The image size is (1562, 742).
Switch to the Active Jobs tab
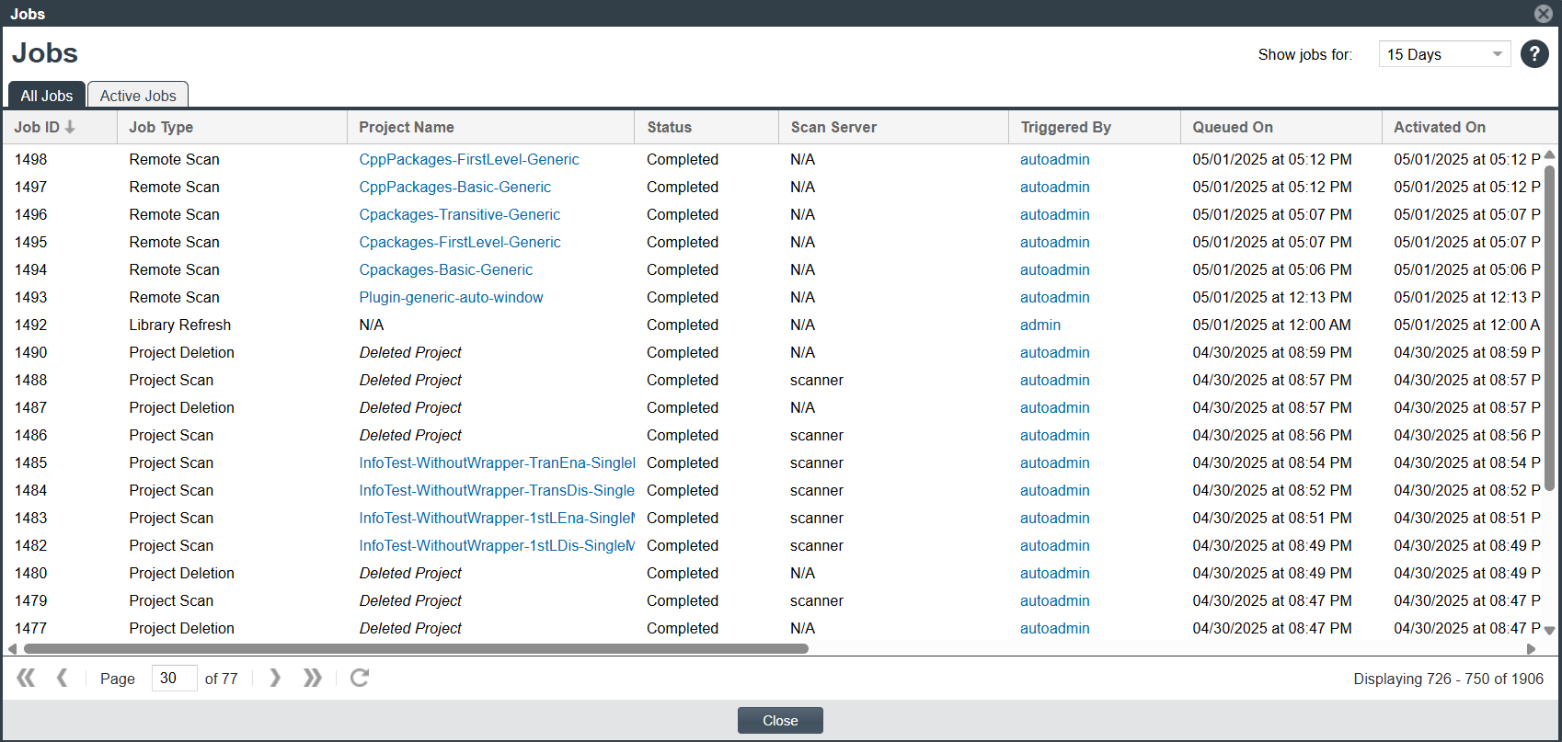pos(138,96)
